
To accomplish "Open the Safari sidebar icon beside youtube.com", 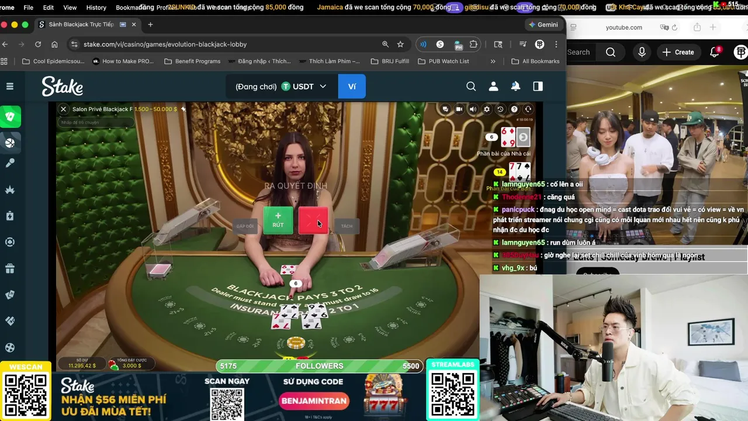I will (x=573, y=27).
